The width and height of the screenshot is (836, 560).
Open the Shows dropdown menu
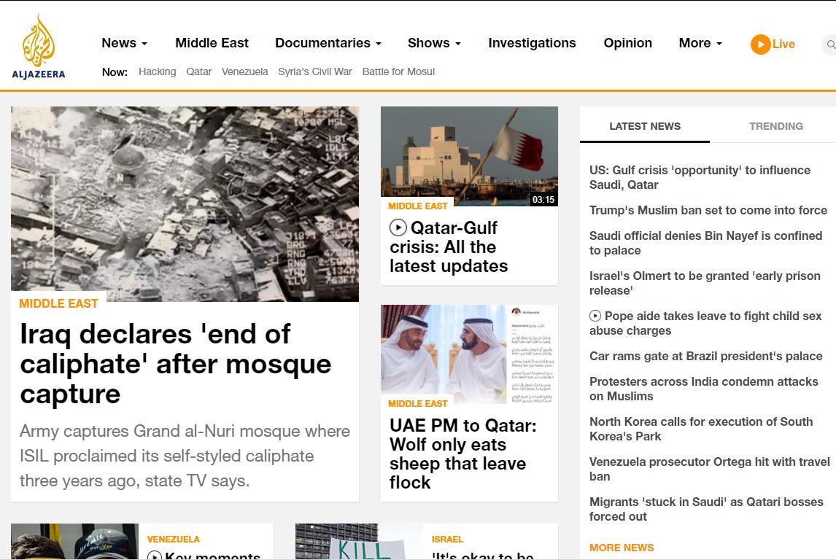[x=434, y=43]
